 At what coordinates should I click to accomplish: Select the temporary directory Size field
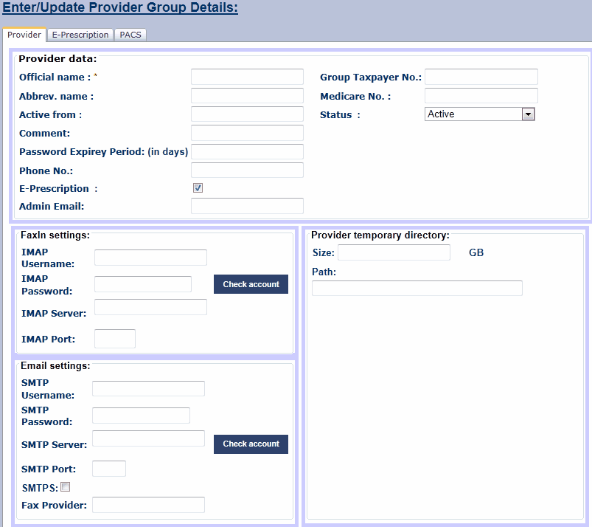click(x=394, y=252)
